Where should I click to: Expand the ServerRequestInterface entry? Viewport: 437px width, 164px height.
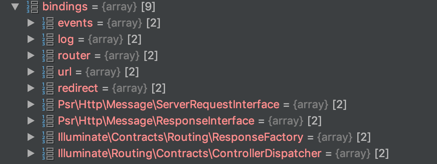click(31, 105)
